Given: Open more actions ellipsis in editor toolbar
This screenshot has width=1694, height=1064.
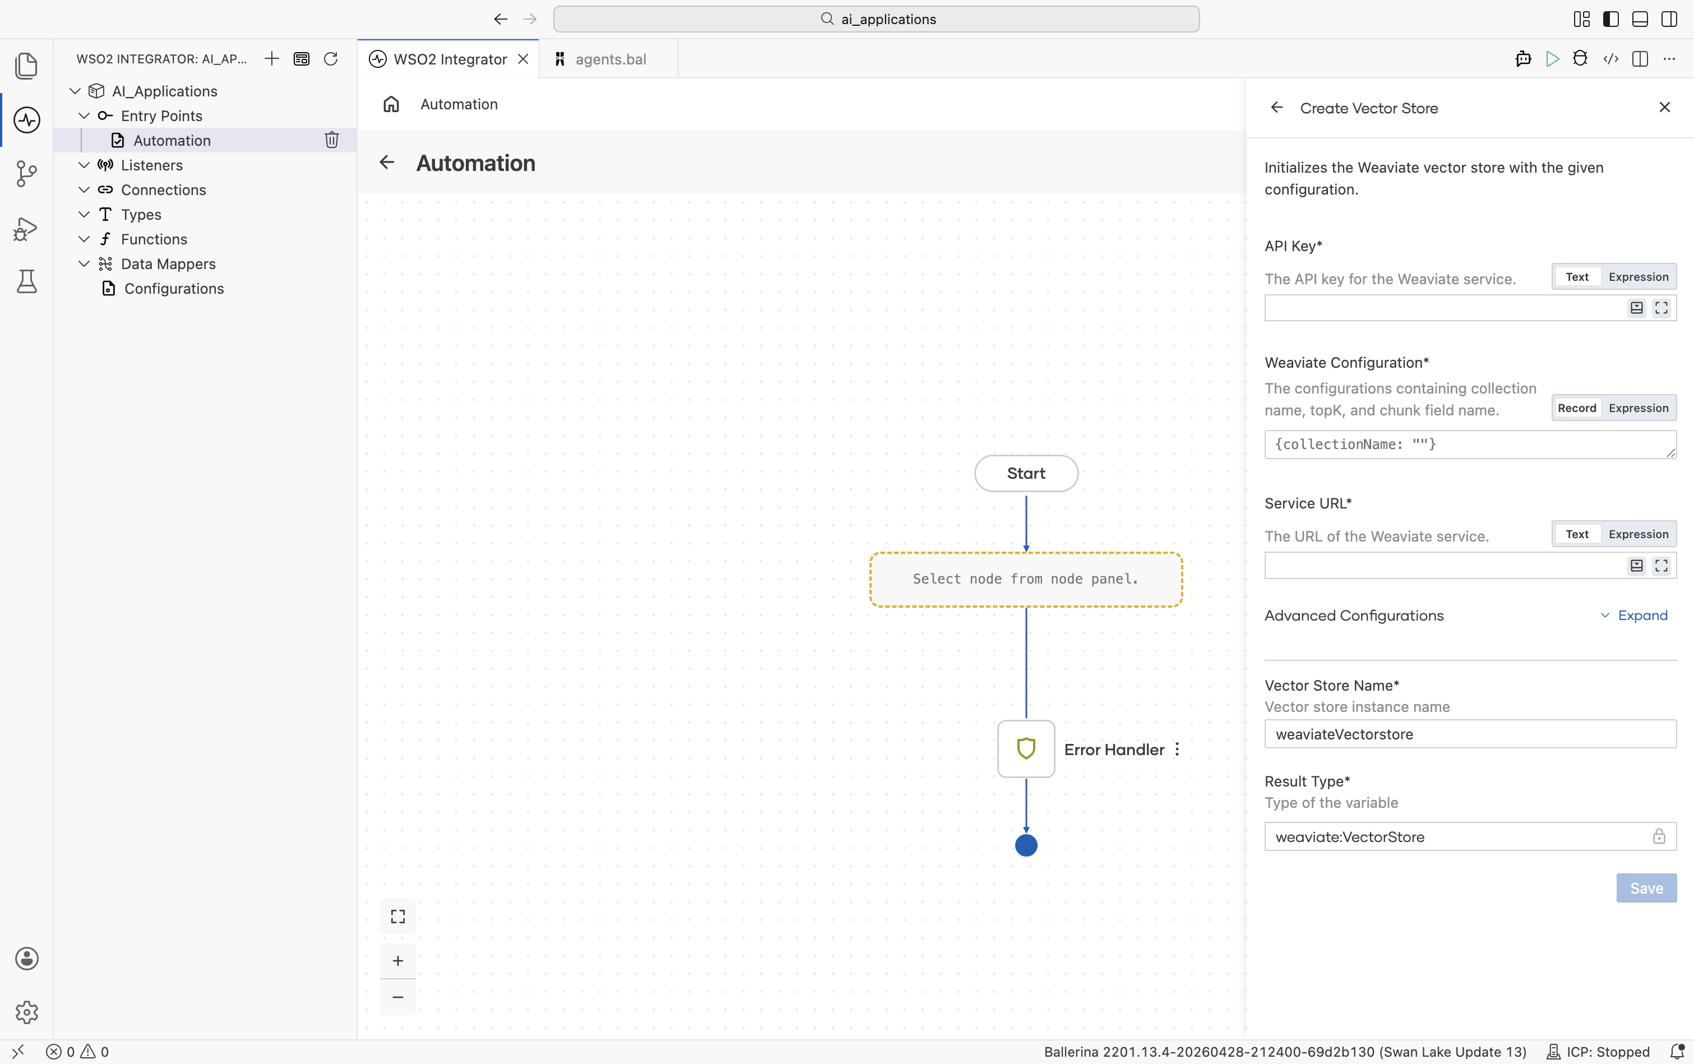Looking at the screenshot, I should tap(1669, 58).
